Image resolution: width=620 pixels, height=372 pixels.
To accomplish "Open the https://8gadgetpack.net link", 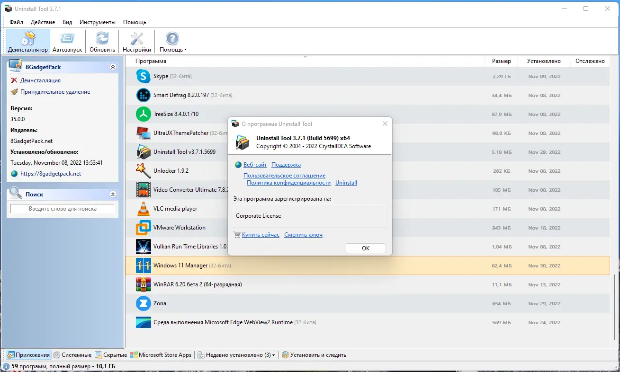I will click(51, 174).
